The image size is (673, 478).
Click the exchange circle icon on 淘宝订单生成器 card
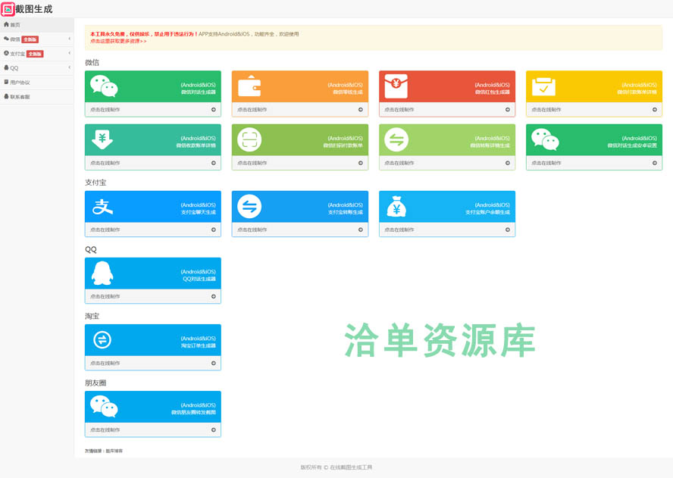102,340
